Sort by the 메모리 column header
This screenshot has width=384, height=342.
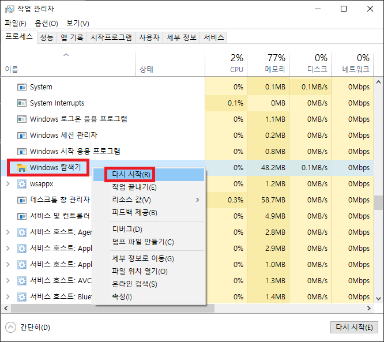[268, 64]
